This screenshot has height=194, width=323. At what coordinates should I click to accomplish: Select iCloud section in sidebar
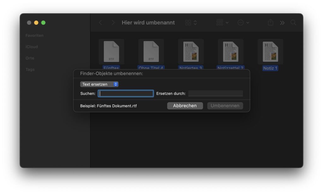tap(32, 47)
